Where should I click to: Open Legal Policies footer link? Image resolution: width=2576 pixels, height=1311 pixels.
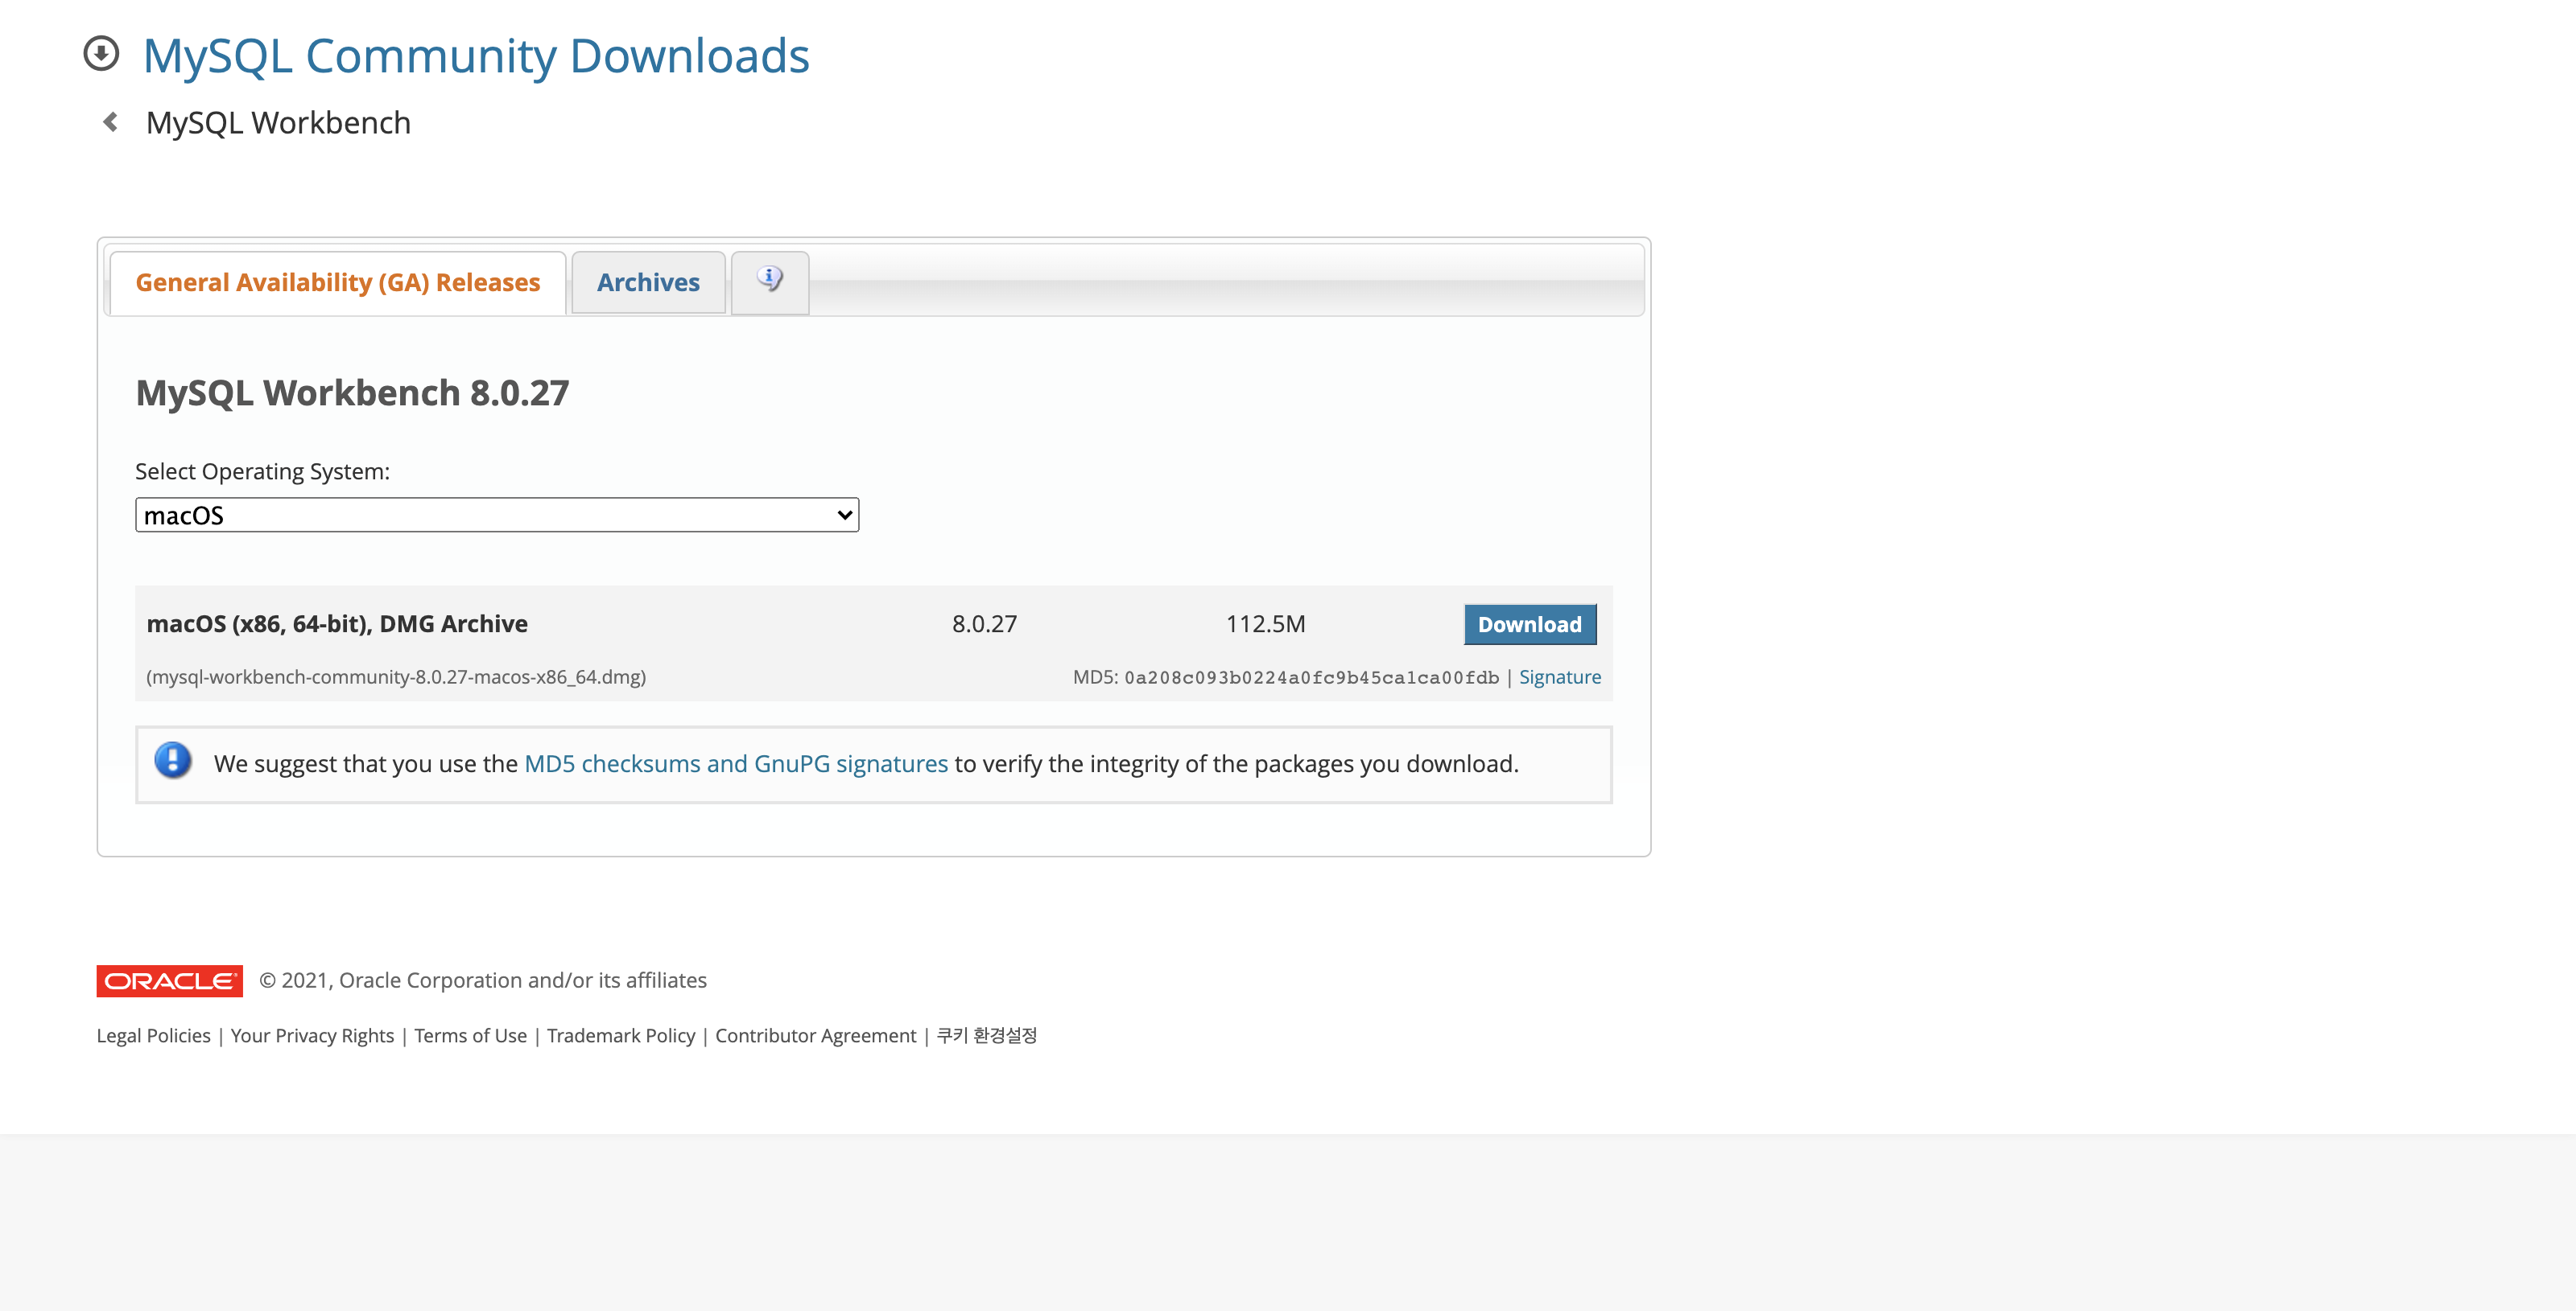(x=153, y=1035)
